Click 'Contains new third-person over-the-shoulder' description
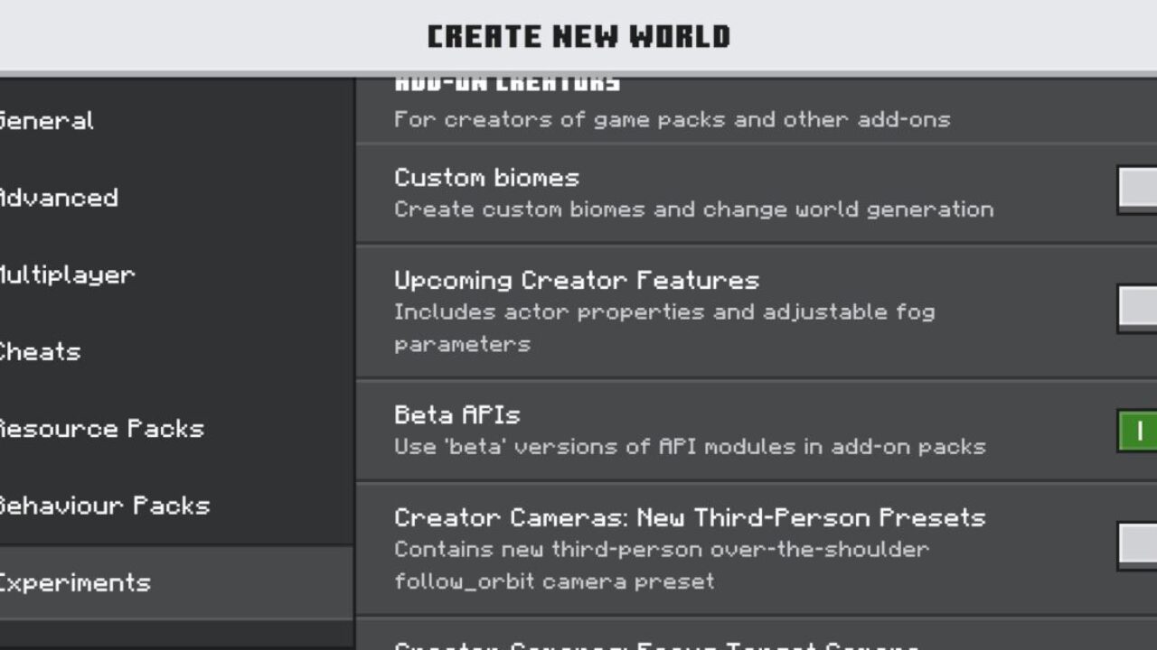The width and height of the screenshot is (1157, 650). click(x=662, y=565)
